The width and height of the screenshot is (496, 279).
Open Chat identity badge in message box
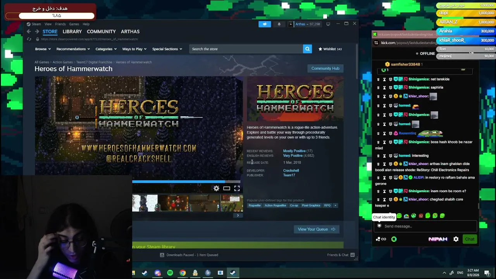(379, 226)
